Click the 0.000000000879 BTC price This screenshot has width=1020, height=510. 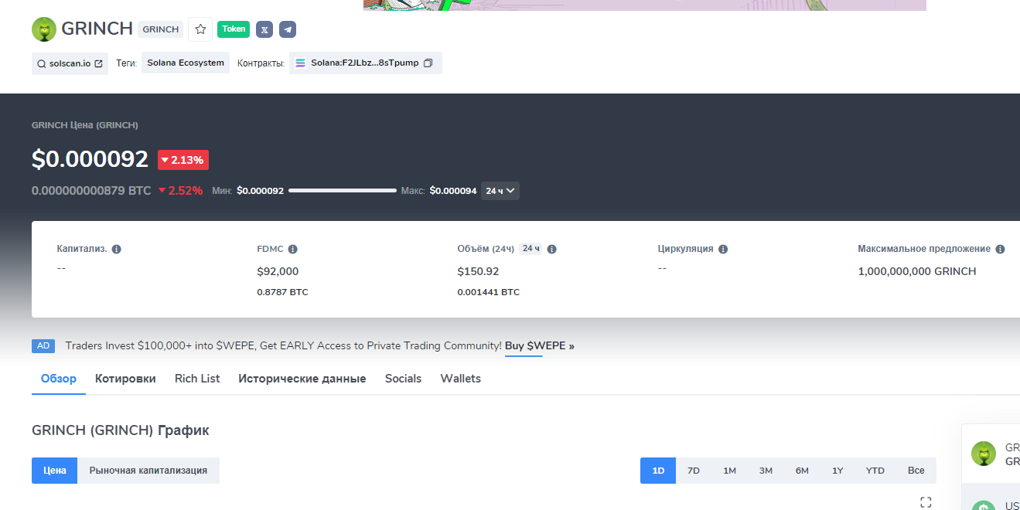point(91,191)
